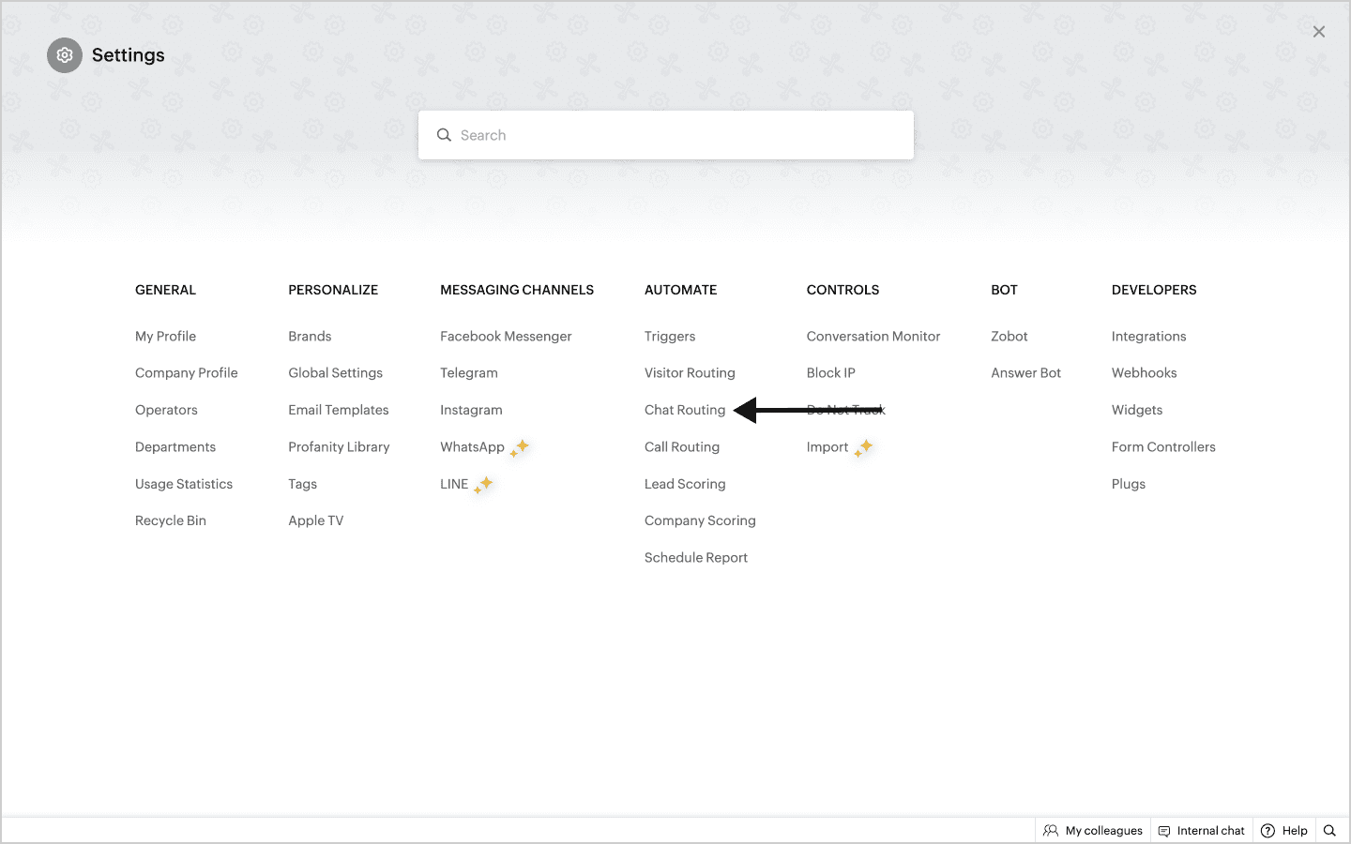Open Chat Routing settings
Image resolution: width=1351 pixels, height=844 pixels.
[685, 410]
